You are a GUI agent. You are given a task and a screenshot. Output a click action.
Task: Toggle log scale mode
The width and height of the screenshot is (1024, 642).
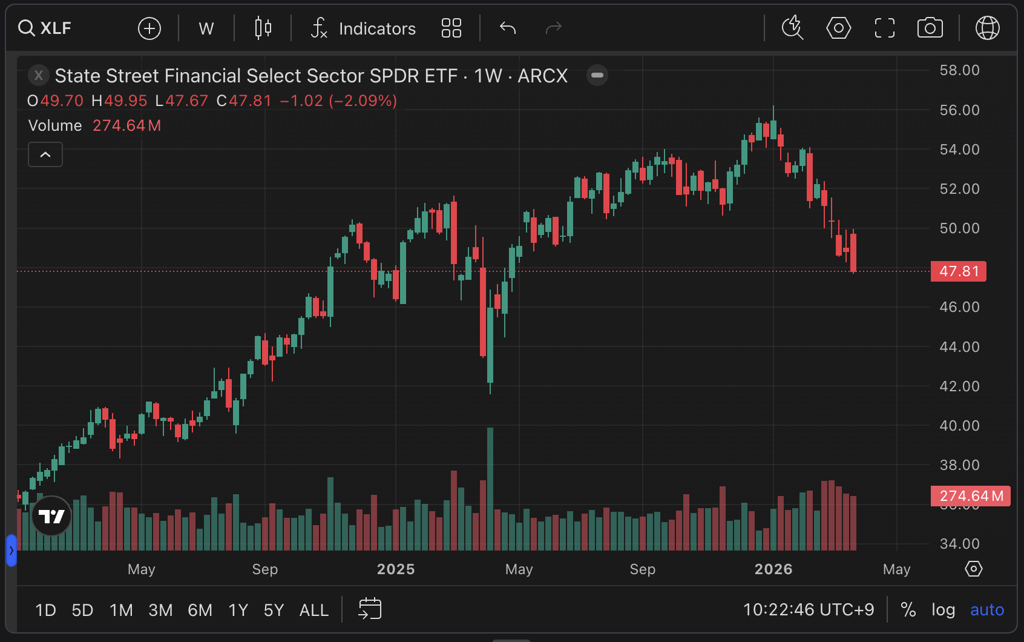tap(943, 610)
